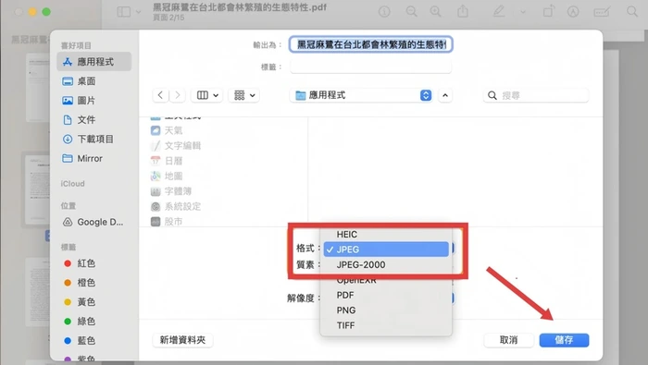Go back with the left chevron button
Image resolution: width=648 pixels, height=365 pixels.
(x=160, y=95)
